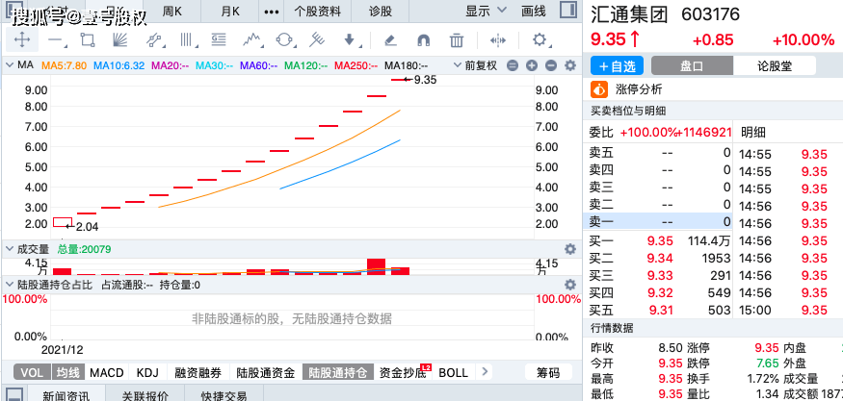This screenshot has height=401, width=843.
Task: Toggle the KDJ indicator
Action: point(147,372)
